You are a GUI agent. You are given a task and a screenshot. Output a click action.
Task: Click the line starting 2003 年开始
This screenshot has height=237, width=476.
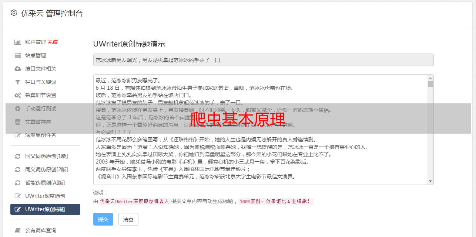tap(202, 162)
